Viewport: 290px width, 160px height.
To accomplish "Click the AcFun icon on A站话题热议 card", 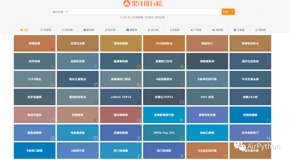I will point(182,85).
